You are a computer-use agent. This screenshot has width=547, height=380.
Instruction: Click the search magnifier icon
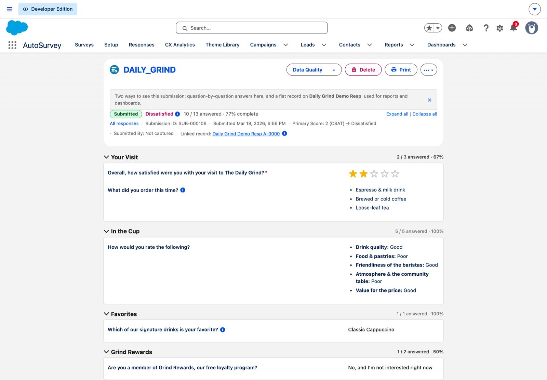pyautogui.click(x=185, y=28)
